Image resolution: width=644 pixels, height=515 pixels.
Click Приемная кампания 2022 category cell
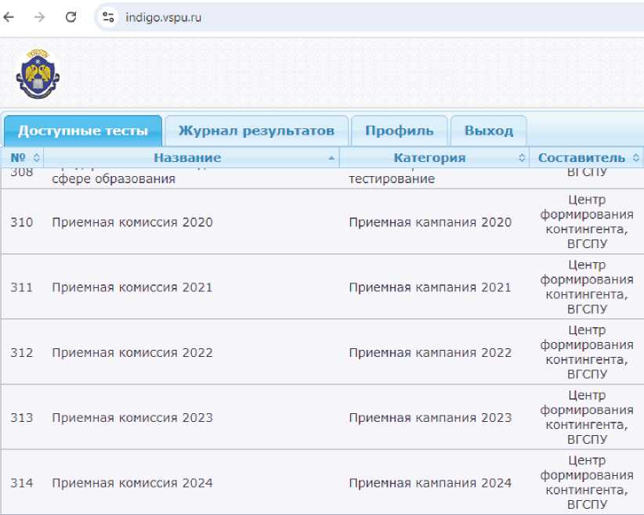pos(429,352)
